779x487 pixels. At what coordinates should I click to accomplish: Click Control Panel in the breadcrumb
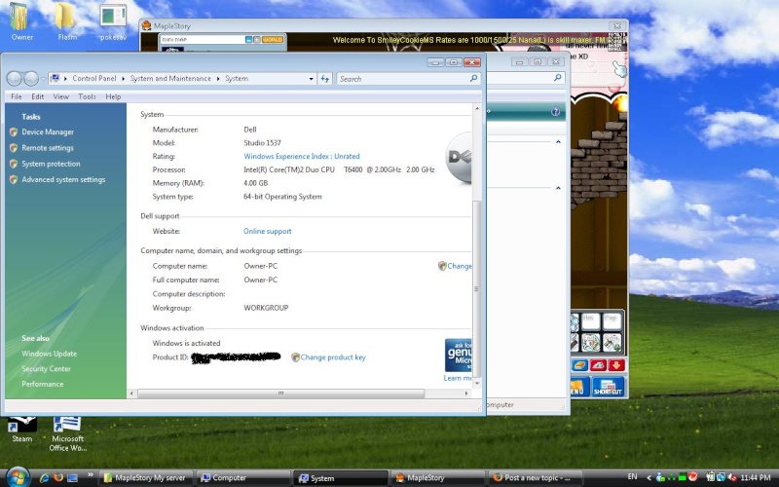pos(93,79)
